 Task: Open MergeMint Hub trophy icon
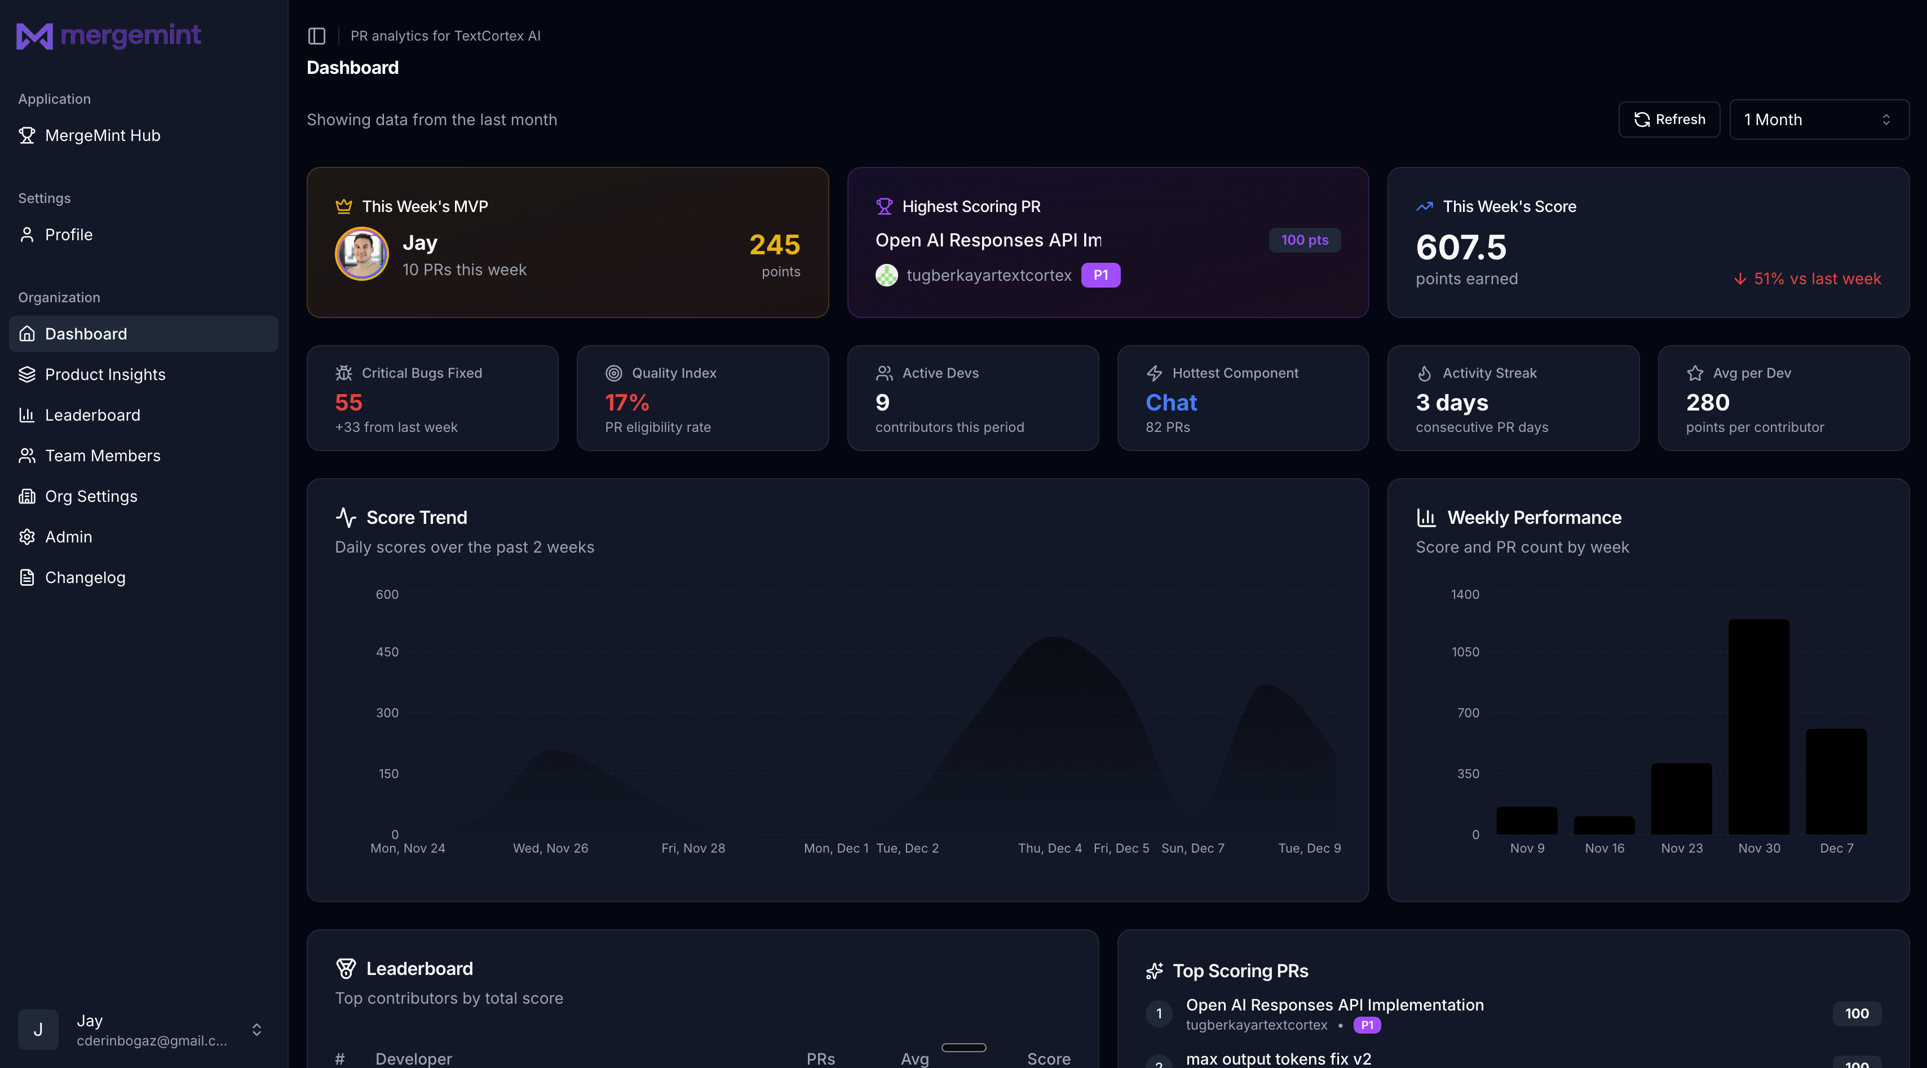coord(27,135)
